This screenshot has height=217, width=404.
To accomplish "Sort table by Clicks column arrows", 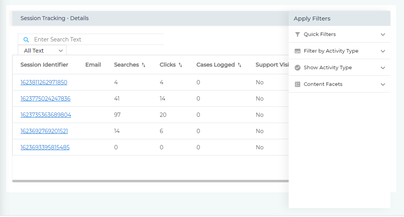I will coord(180,65).
